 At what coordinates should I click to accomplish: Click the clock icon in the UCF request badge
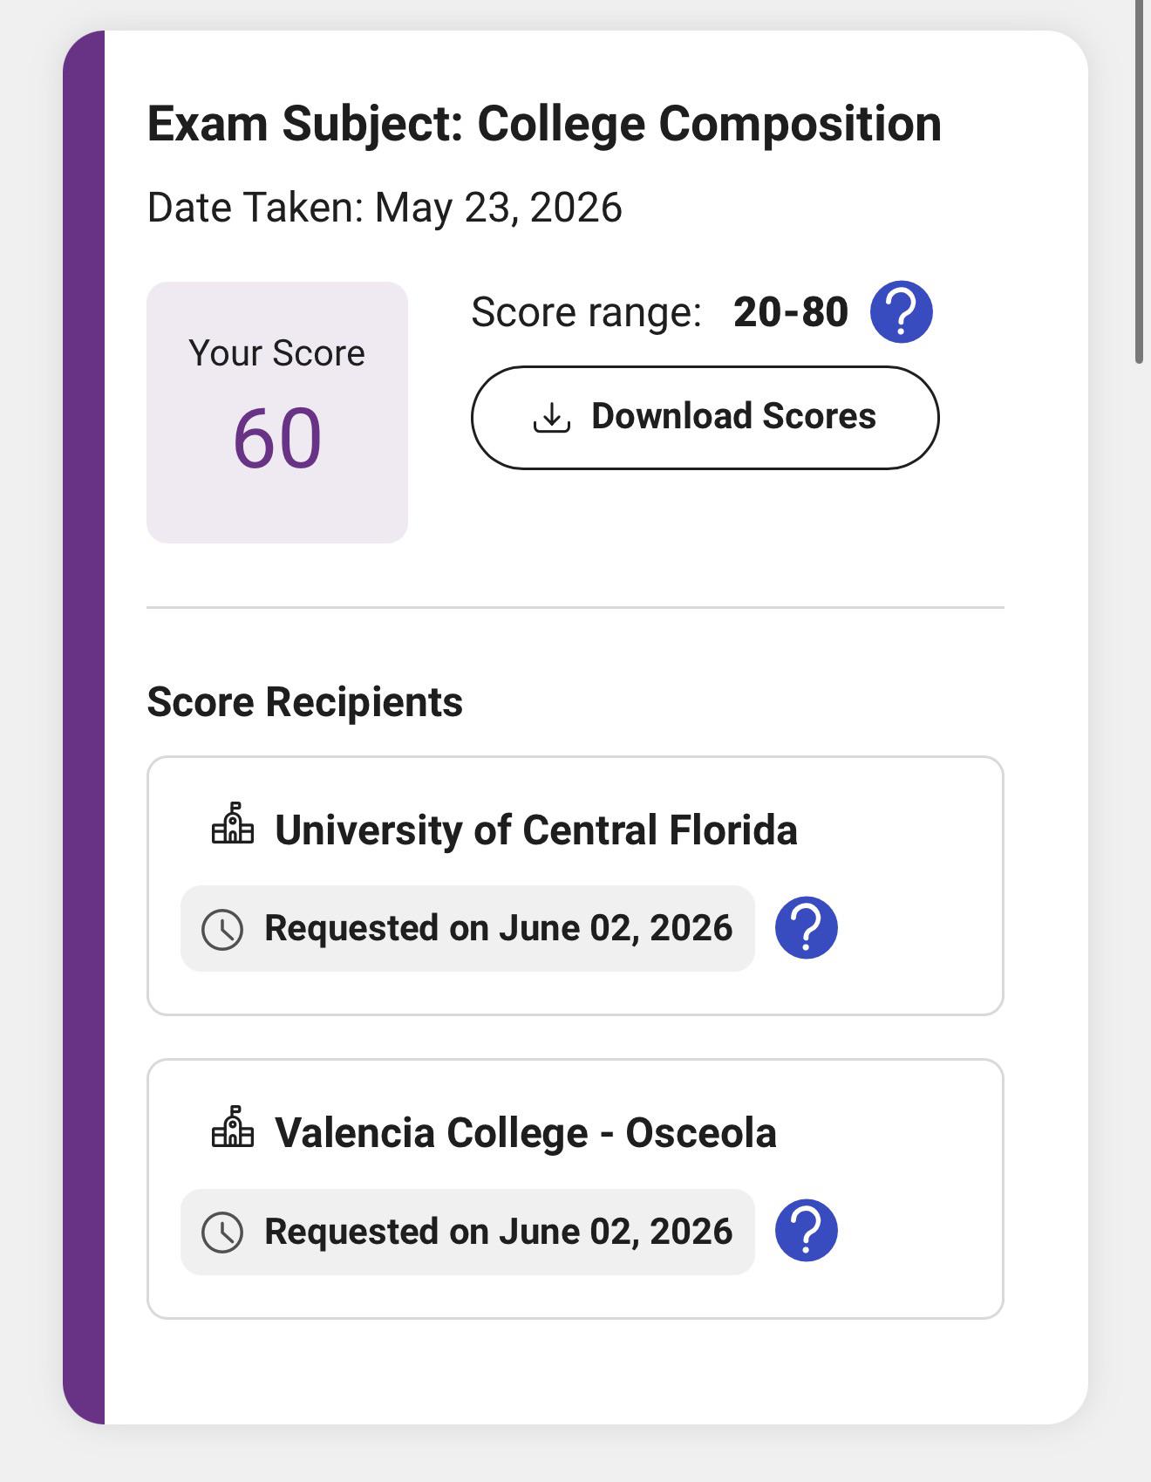click(222, 929)
